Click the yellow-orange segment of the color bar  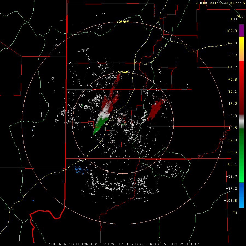[241, 49]
